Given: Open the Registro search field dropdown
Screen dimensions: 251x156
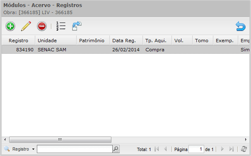Looking at the screenshot, I should coord(24,149).
